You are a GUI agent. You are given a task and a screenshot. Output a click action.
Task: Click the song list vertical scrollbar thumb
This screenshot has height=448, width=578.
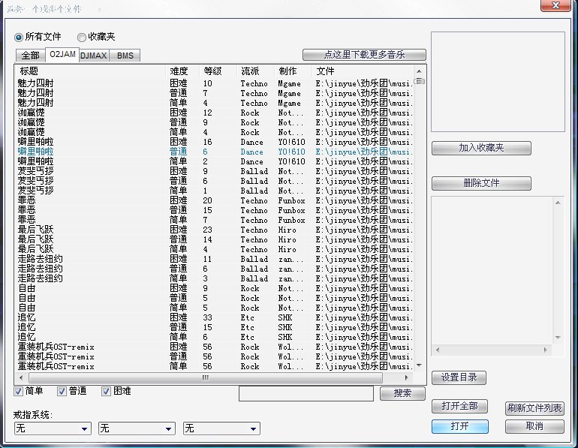point(419,81)
